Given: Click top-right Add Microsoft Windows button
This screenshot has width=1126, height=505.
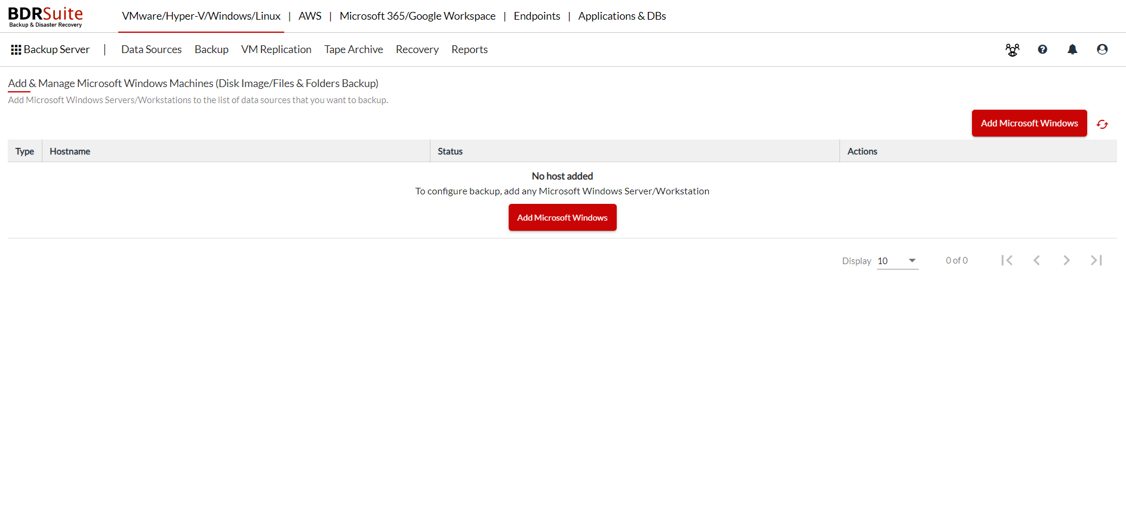Looking at the screenshot, I should (1029, 123).
